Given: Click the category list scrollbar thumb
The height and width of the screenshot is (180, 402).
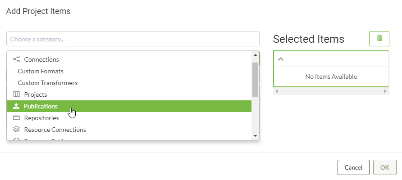Looking at the screenshot, I should (255, 80).
